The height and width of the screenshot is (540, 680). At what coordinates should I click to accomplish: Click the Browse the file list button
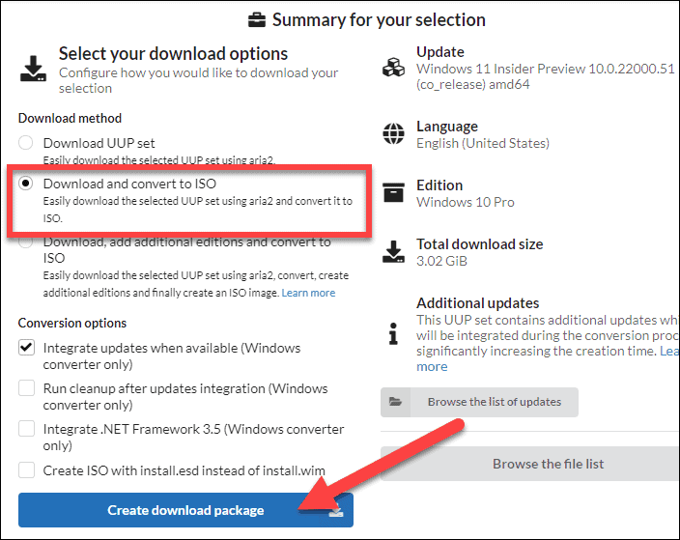pyautogui.click(x=547, y=464)
